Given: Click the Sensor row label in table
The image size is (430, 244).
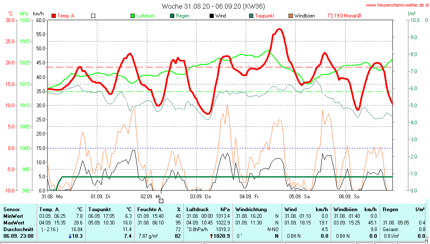Looking at the screenshot, I should pyautogui.click(x=11, y=209).
